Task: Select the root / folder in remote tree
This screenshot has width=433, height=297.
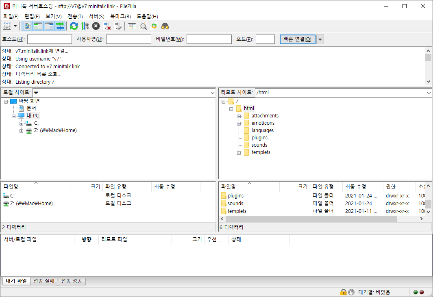Action: tap(237, 101)
